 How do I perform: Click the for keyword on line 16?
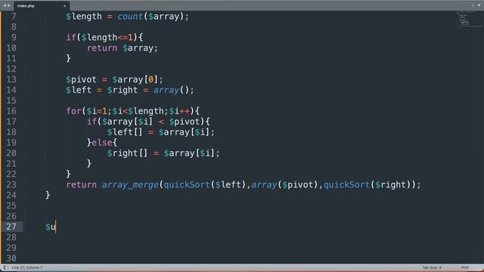click(74, 111)
